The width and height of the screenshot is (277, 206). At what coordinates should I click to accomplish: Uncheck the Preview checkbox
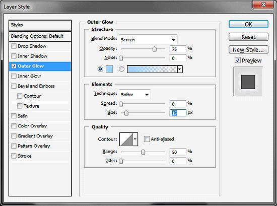click(238, 60)
